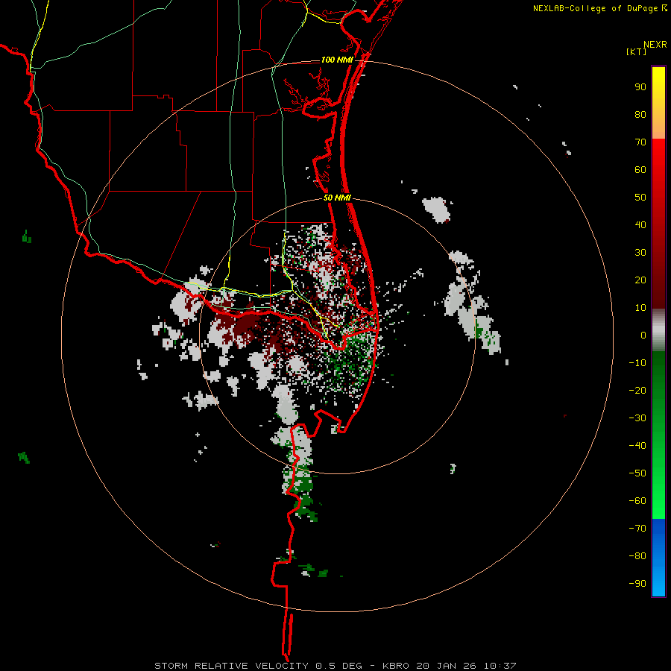Click the 40 label on the velocity scale

pos(640,225)
